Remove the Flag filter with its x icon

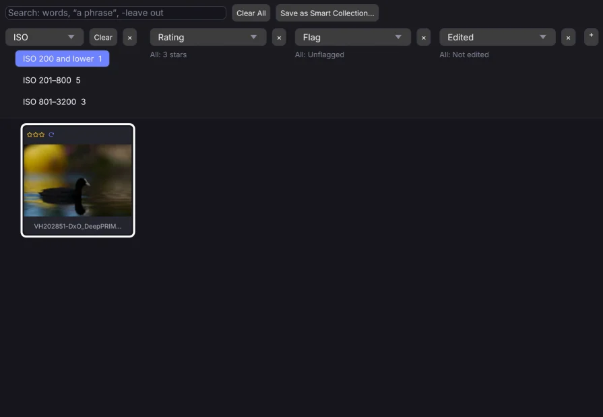point(423,38)
